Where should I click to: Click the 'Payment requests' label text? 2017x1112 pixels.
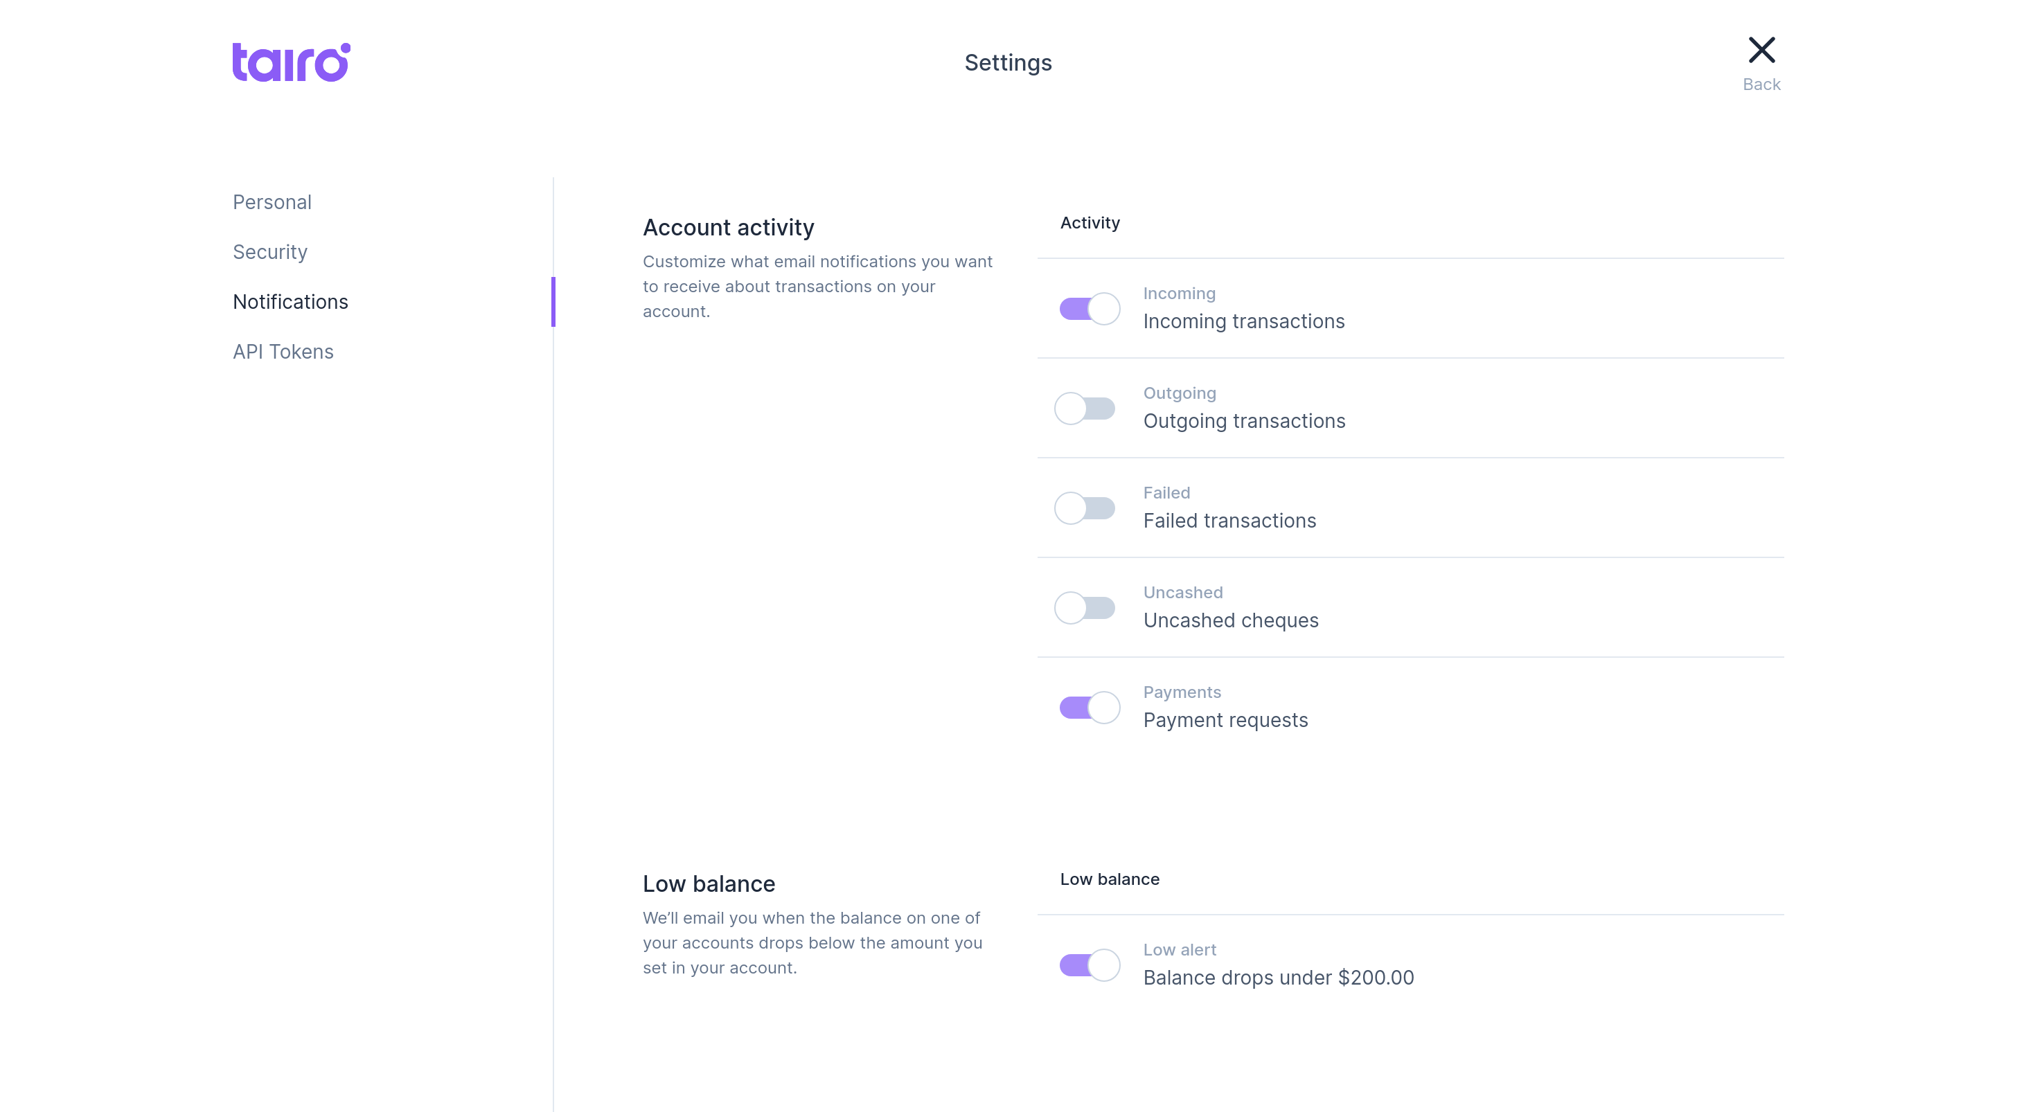point(1225,720)
